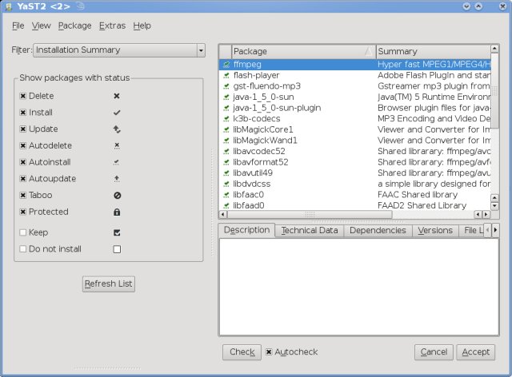Click the Do not install empty-box icon
Image resolution: width=512 pixels, height=377 pixels.
coord(117,249)
